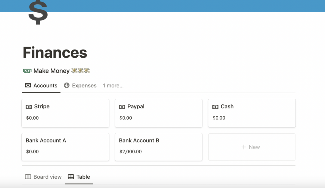
Task: Select the Accounts tab
Action: tap(45, 86)
